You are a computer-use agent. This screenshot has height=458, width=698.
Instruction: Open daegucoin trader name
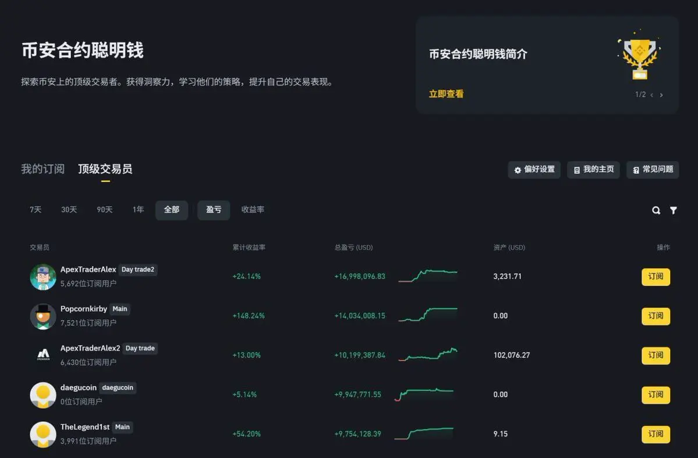pos(79,387)
